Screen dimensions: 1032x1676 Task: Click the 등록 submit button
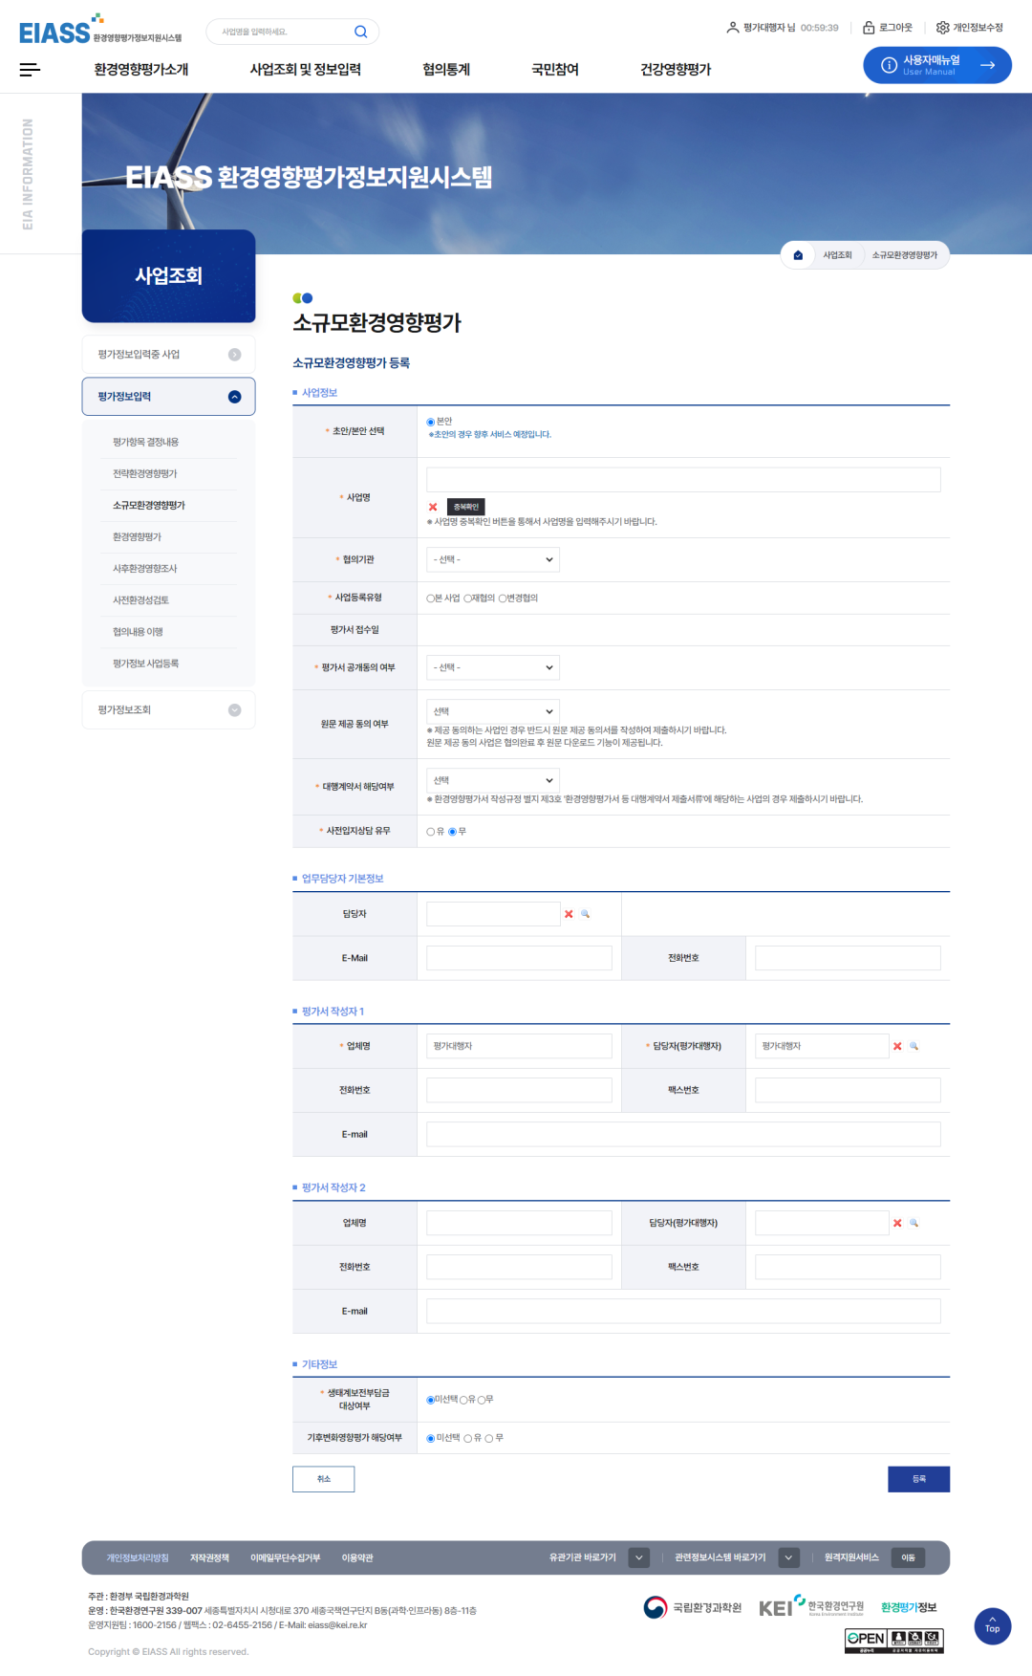pos(918,1479)
